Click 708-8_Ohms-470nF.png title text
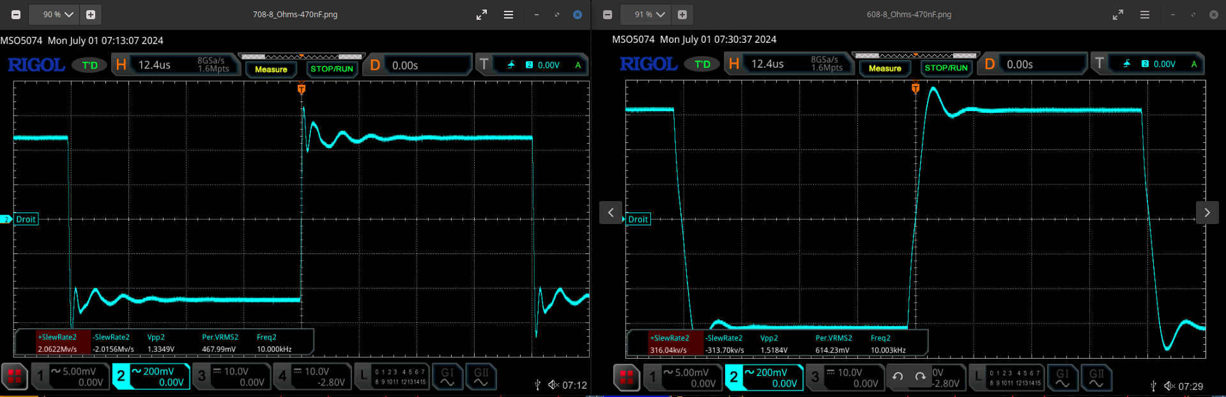This screenshot has height=397, width=1226. click(x=295, y=15)
